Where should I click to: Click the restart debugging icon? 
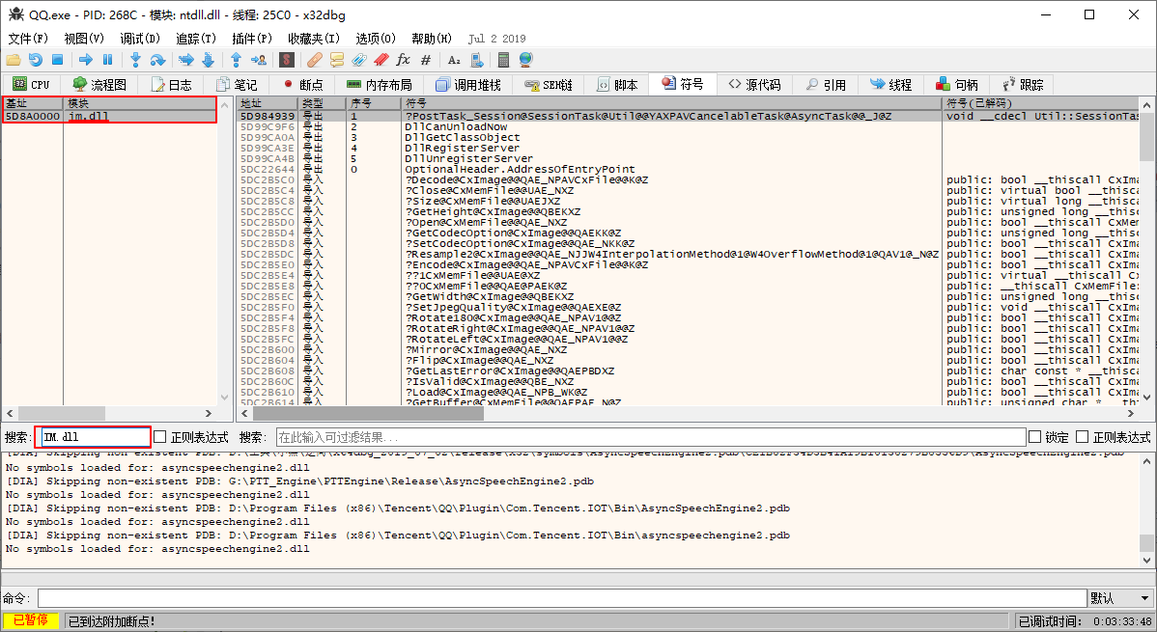pos(35,60)
